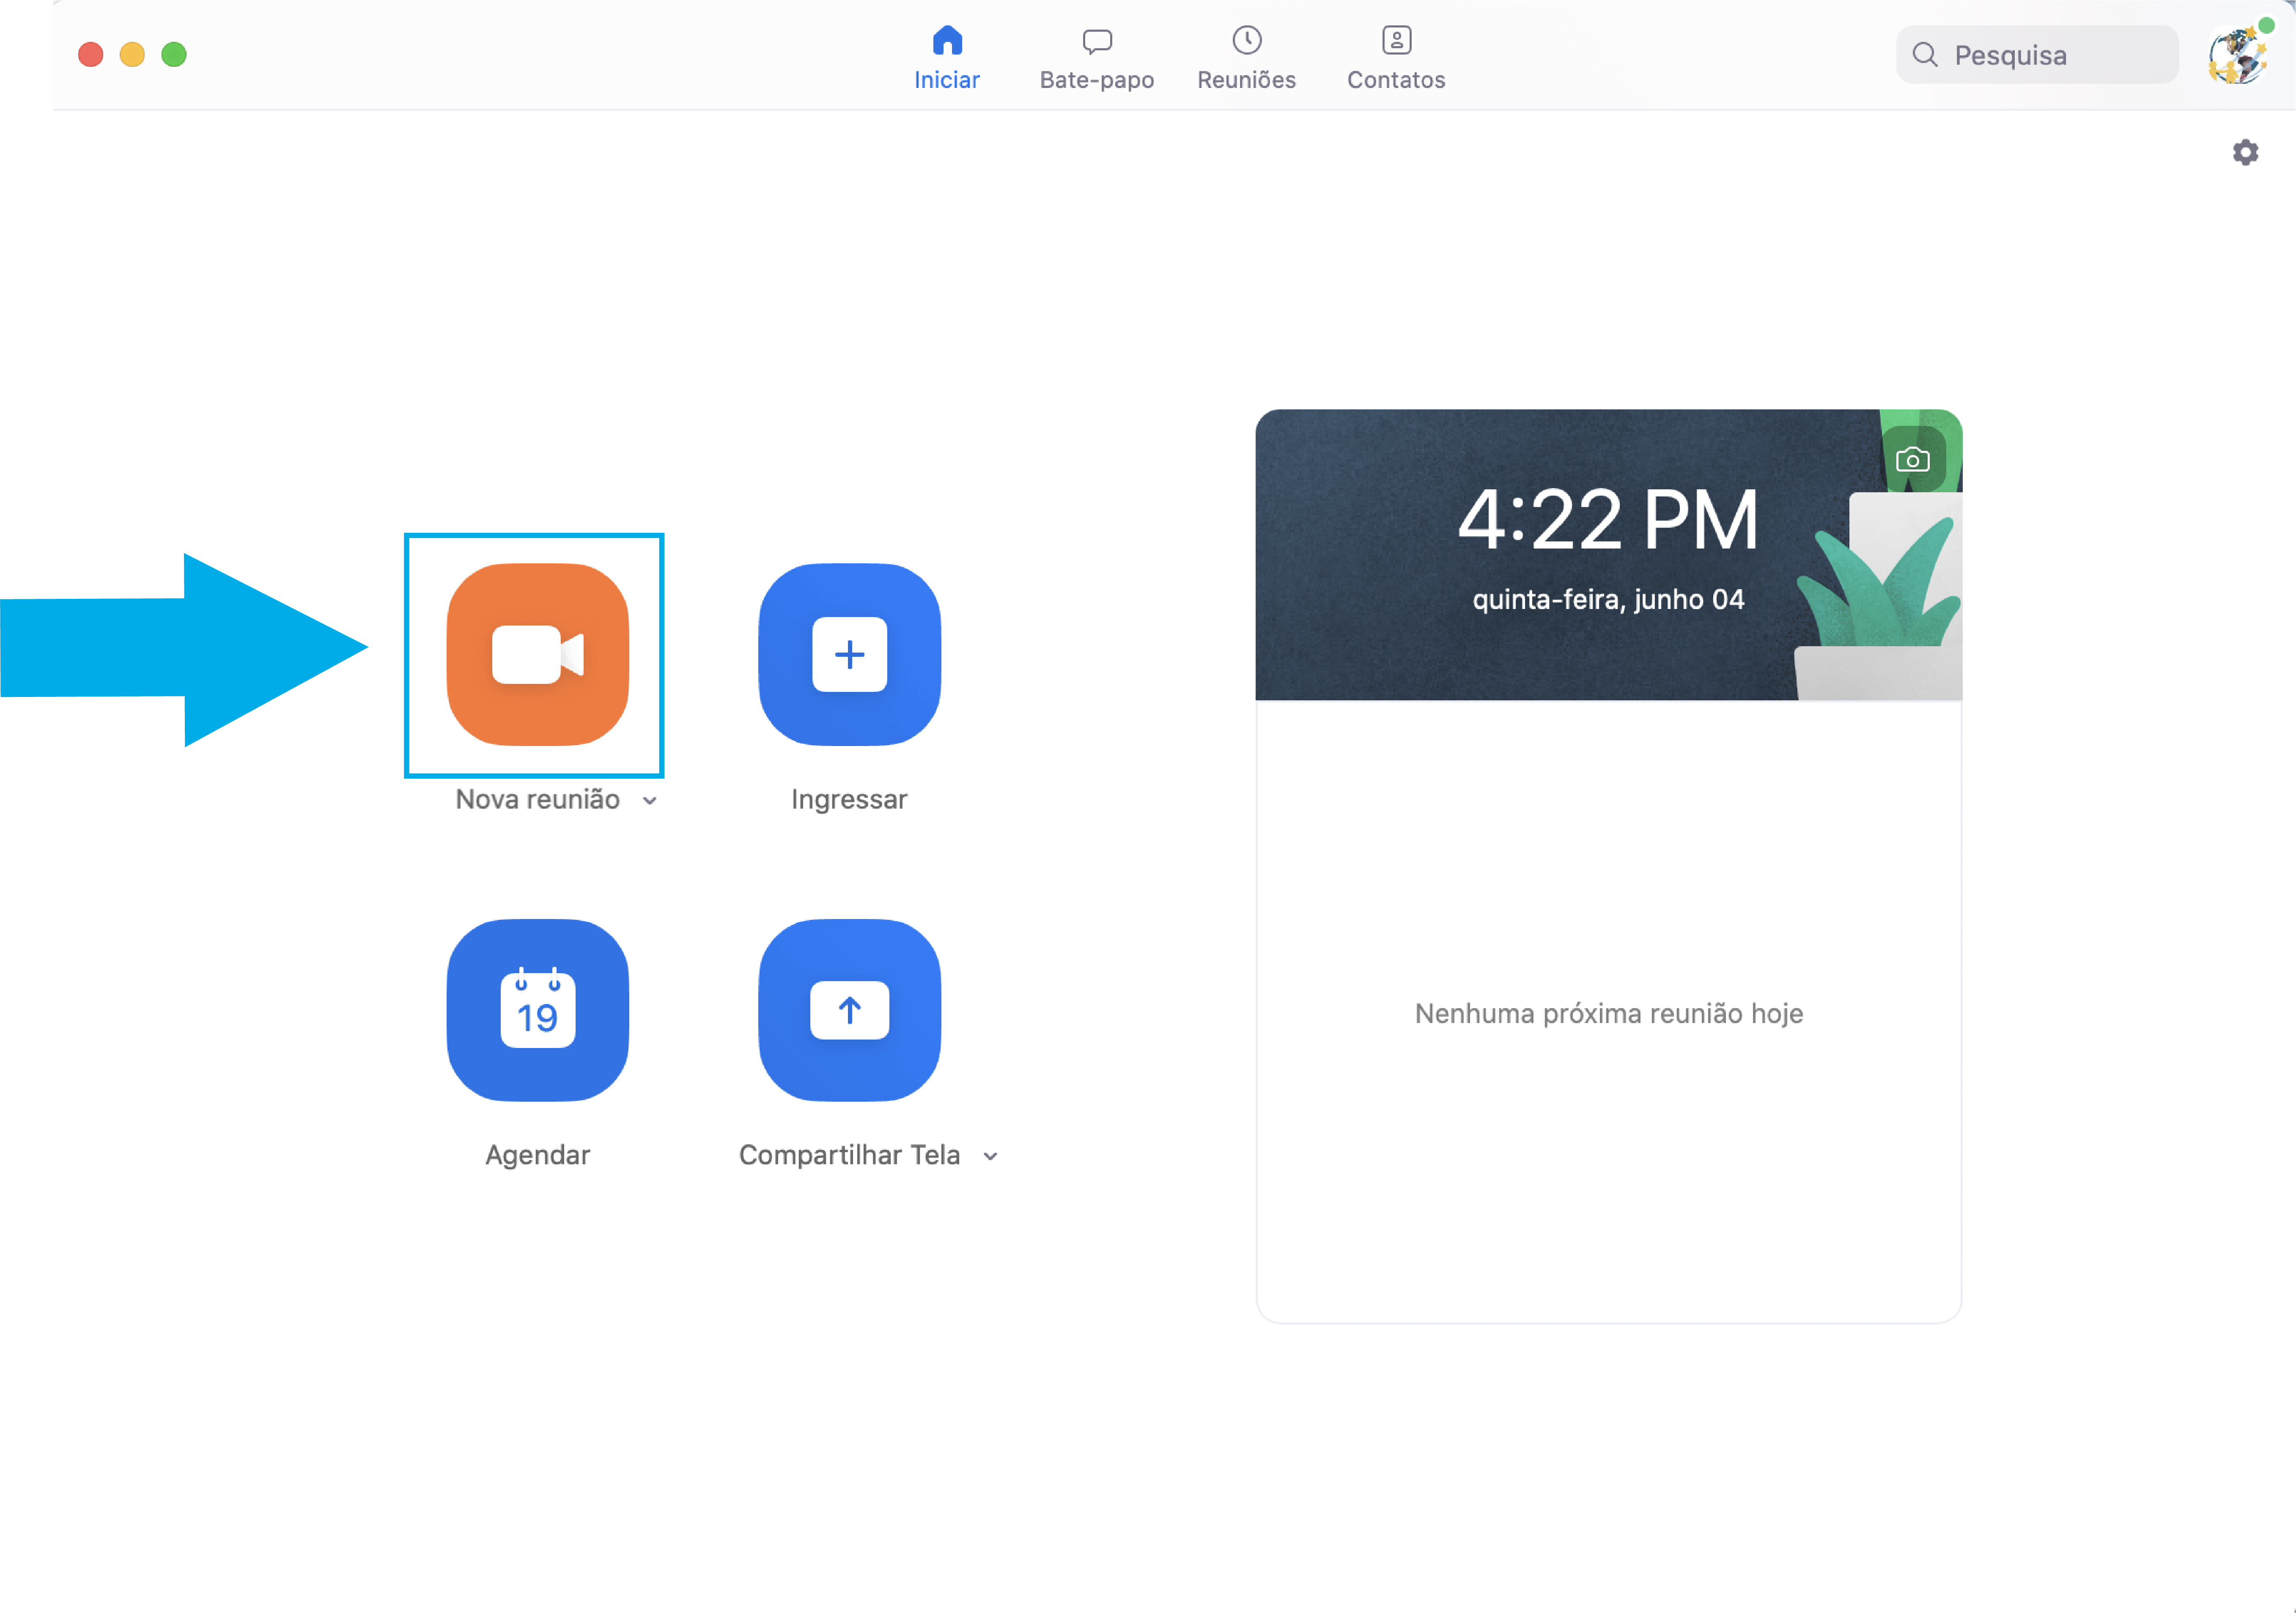Minimize the window with the yellow button
The width and height of the screenshot is (2296, 1613).
132,54
